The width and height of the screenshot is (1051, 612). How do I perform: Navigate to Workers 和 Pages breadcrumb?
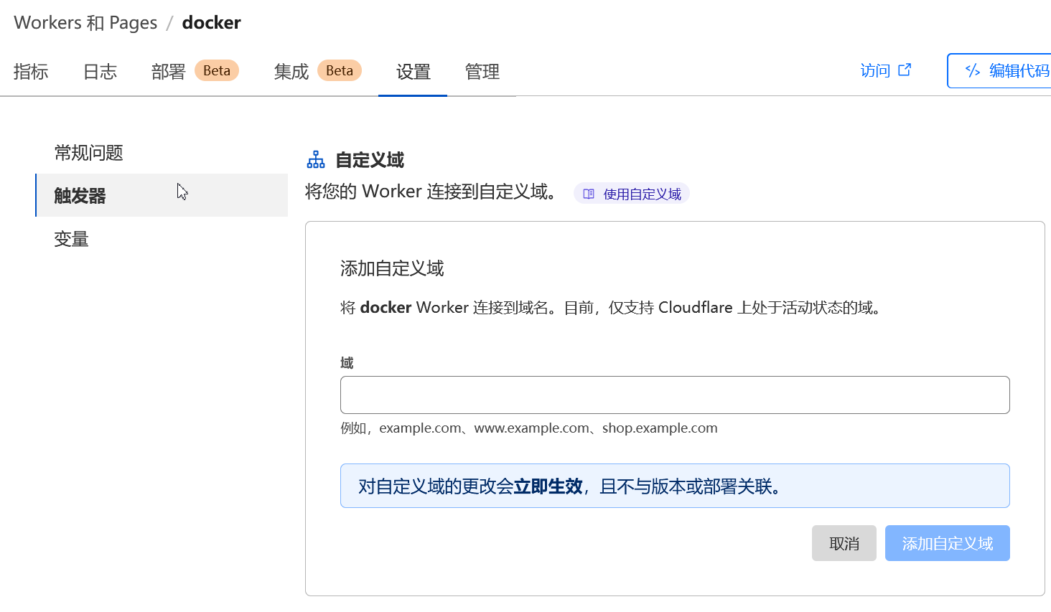(85, 23)
